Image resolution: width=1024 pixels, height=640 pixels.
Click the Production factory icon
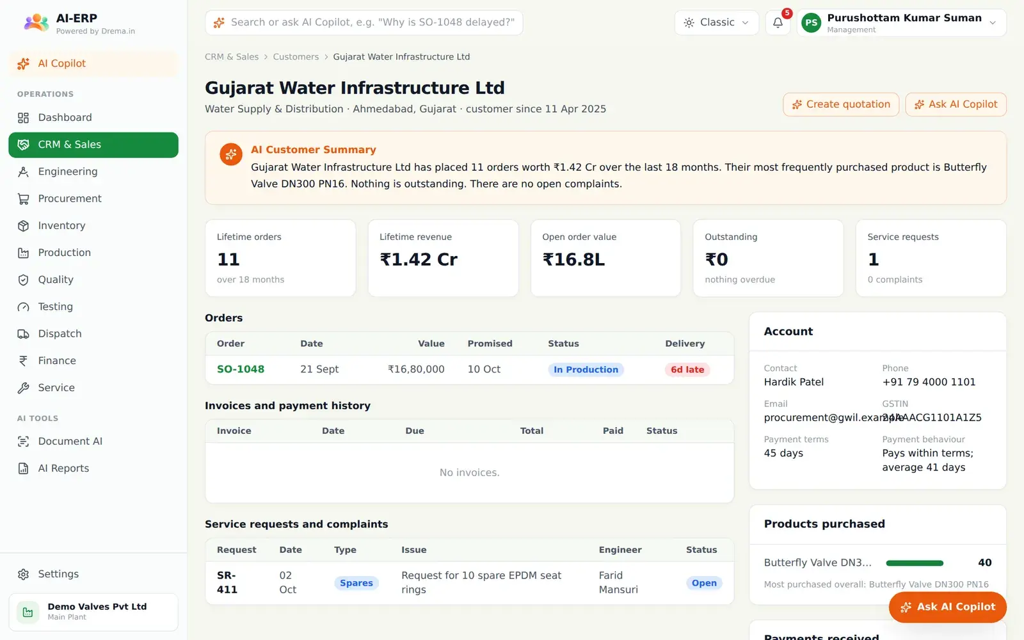point(24,253)
